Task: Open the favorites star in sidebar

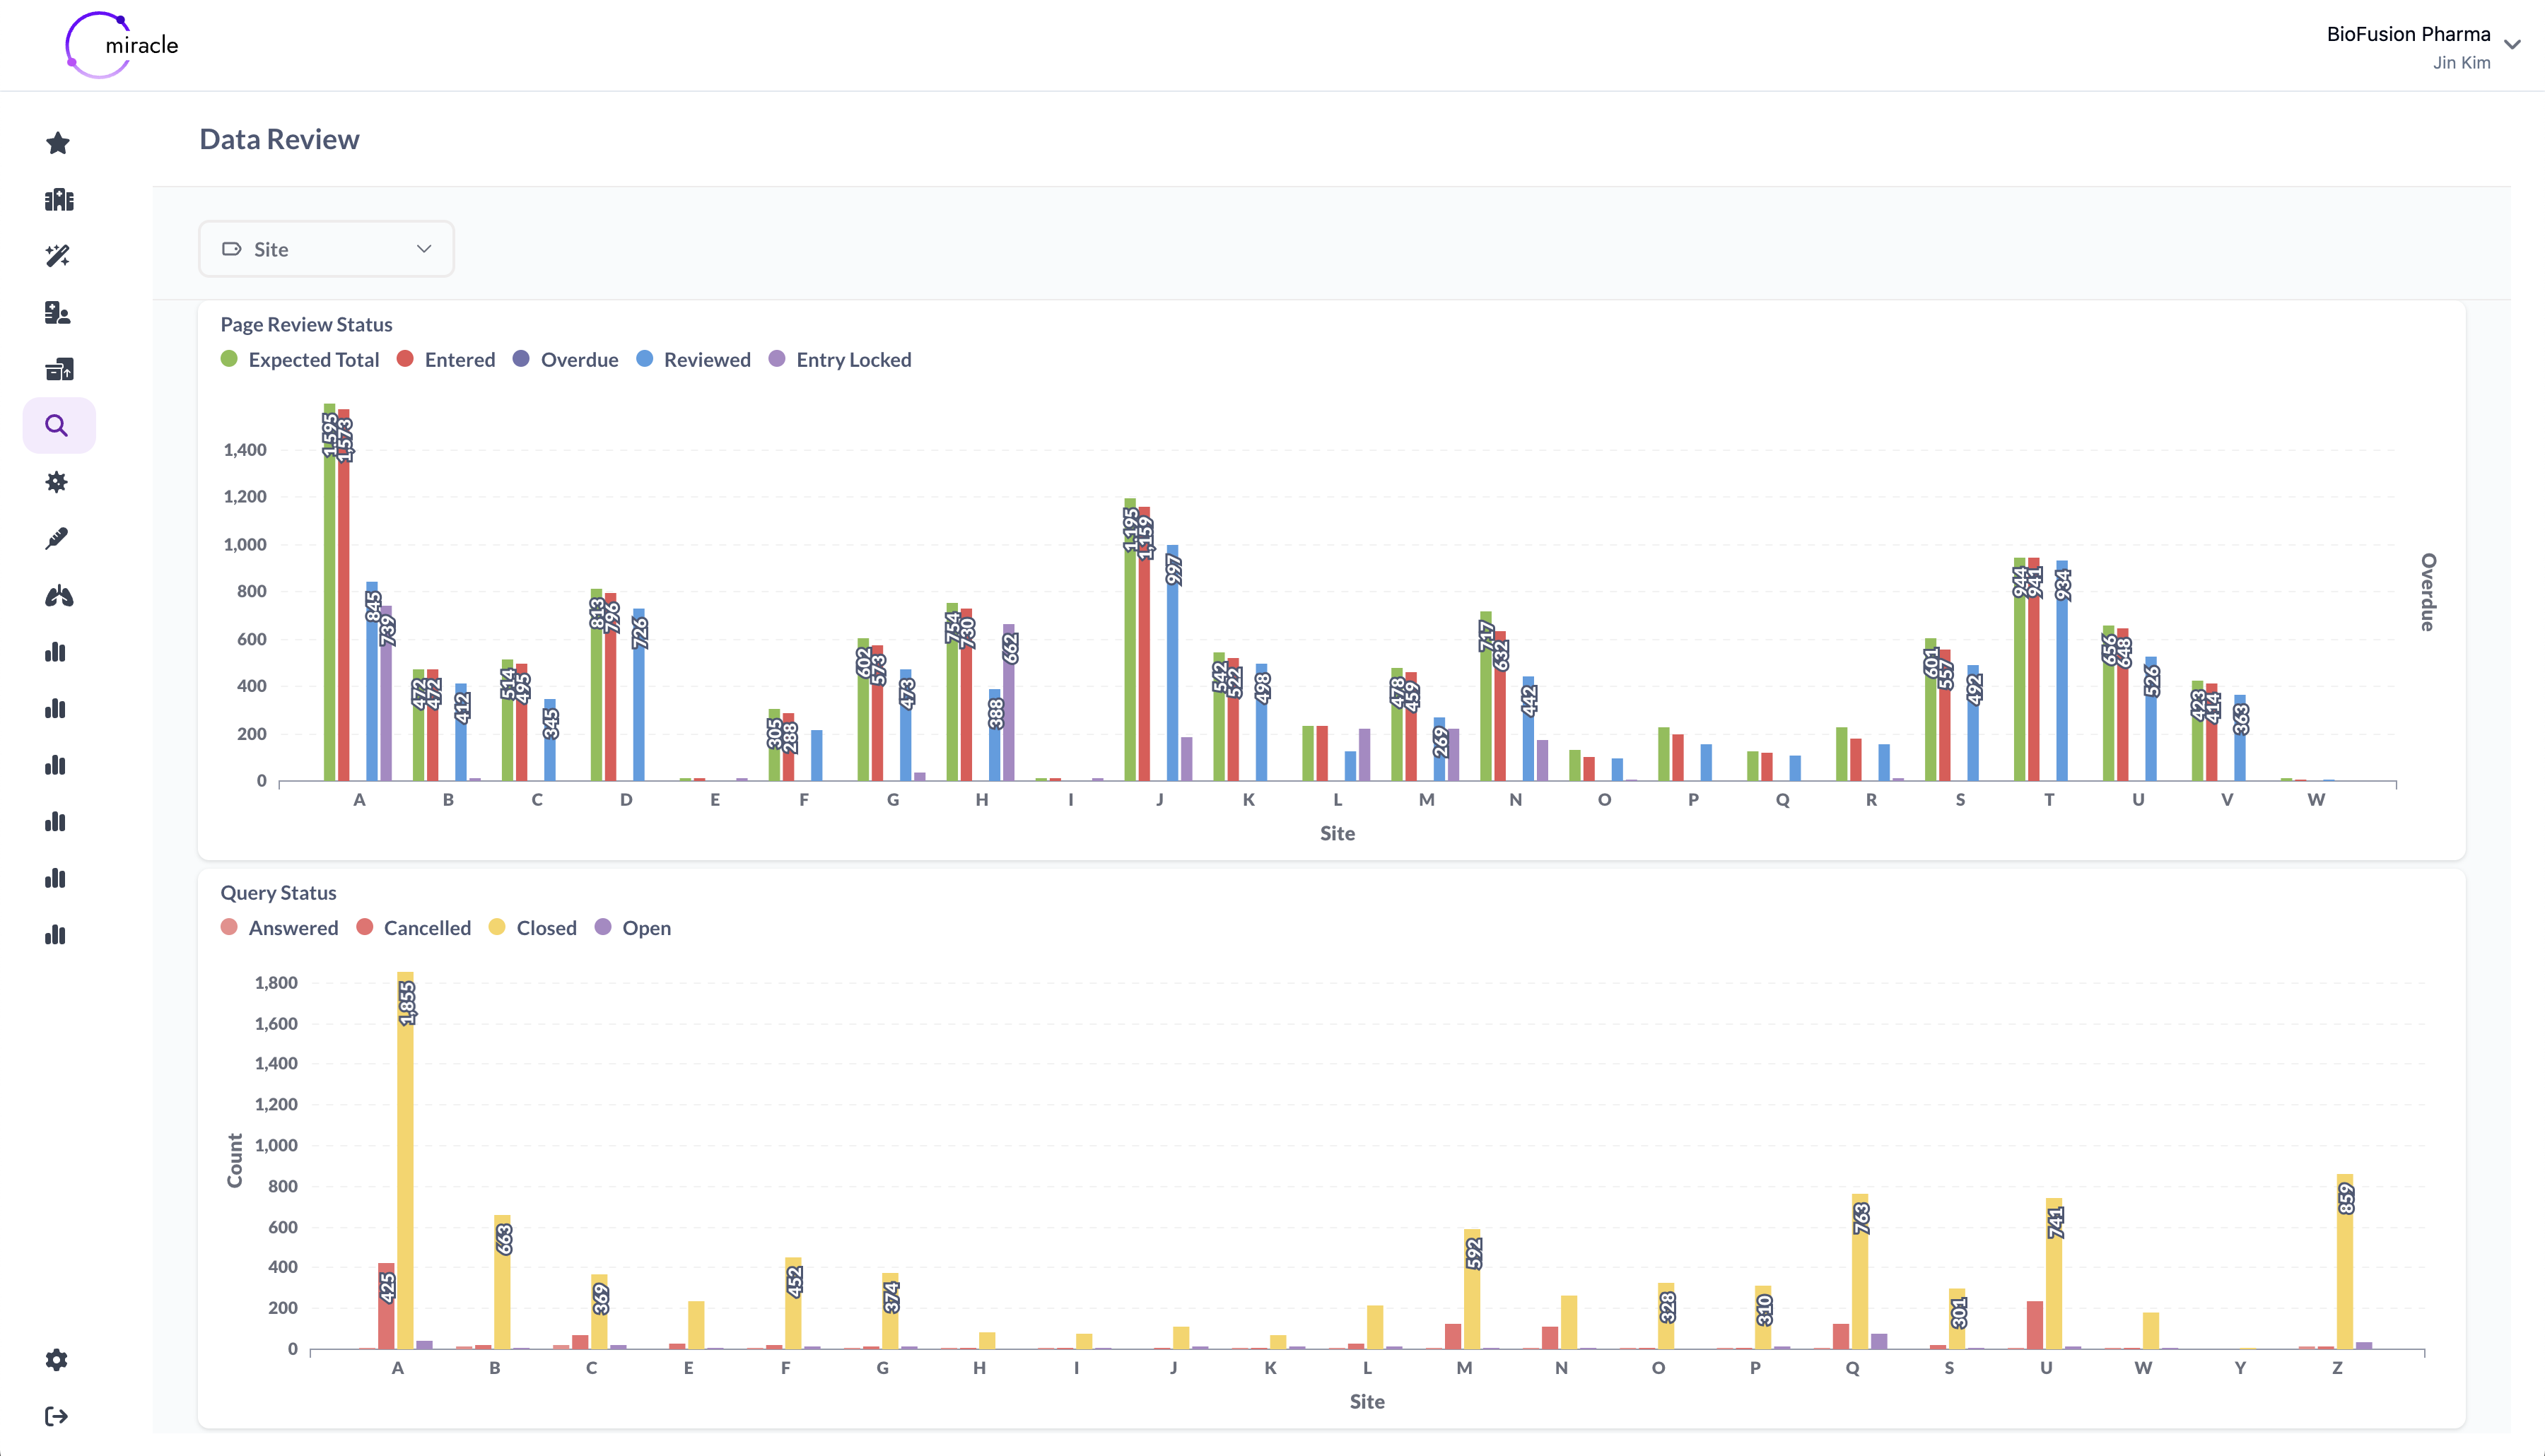Action: tap(58, 143)
